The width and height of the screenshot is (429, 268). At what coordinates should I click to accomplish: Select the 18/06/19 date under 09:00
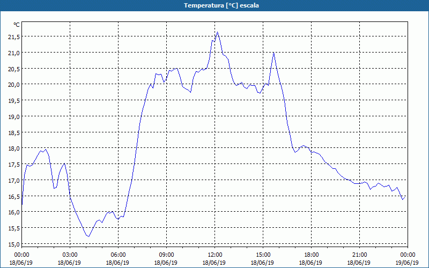pos(166,263)
